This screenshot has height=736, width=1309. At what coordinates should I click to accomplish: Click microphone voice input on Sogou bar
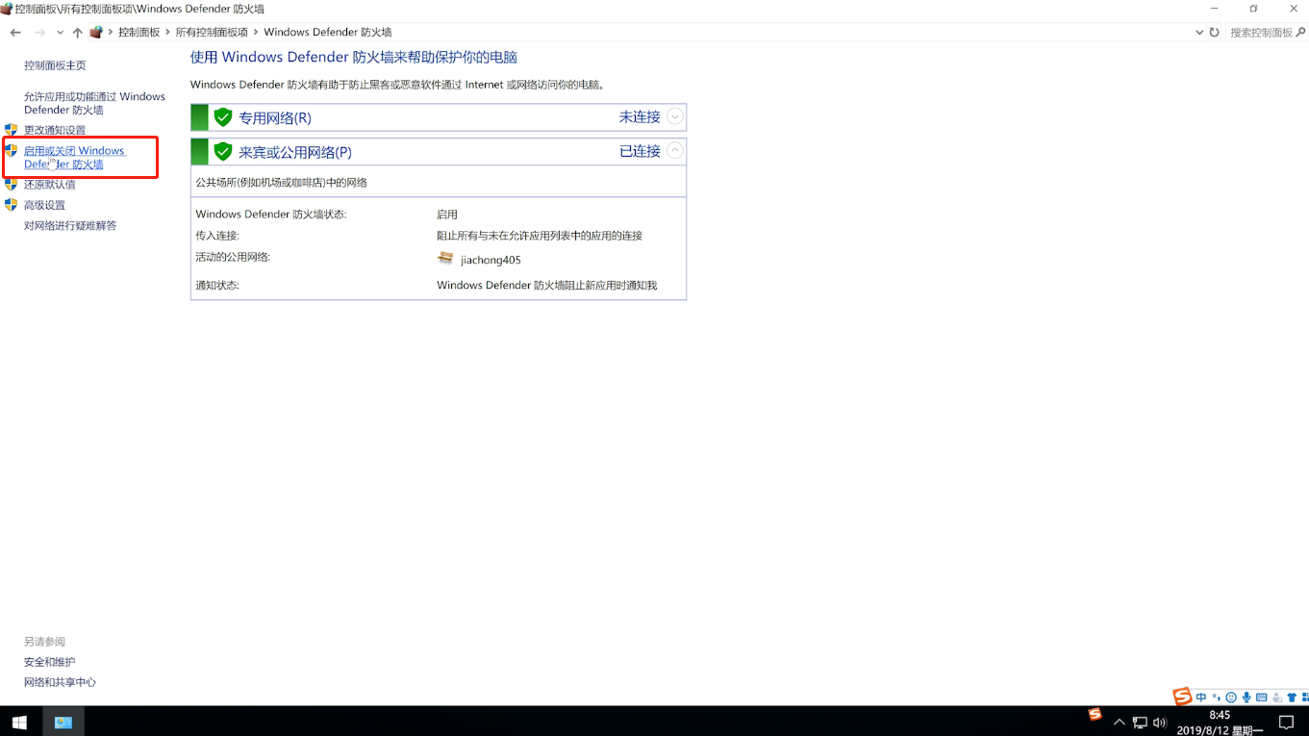pyautogui.click(x=1246, y=698)
